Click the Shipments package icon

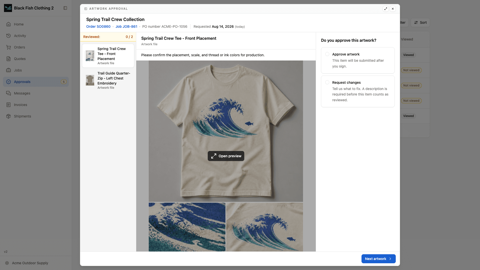tap(8, 116)
